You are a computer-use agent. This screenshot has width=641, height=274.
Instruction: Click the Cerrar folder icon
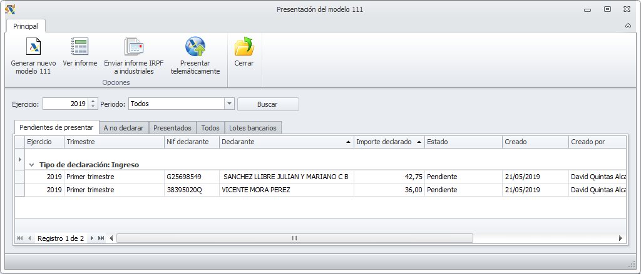(244, 46)
